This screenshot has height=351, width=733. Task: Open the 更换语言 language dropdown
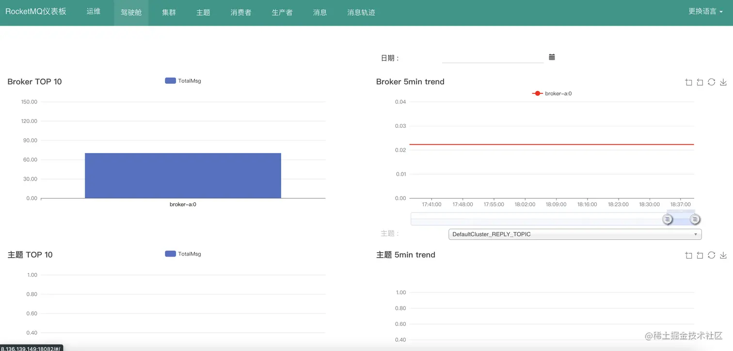point(705,11)
